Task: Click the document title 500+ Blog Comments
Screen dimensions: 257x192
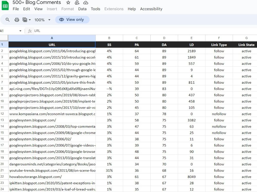Action: pos(37,3)
